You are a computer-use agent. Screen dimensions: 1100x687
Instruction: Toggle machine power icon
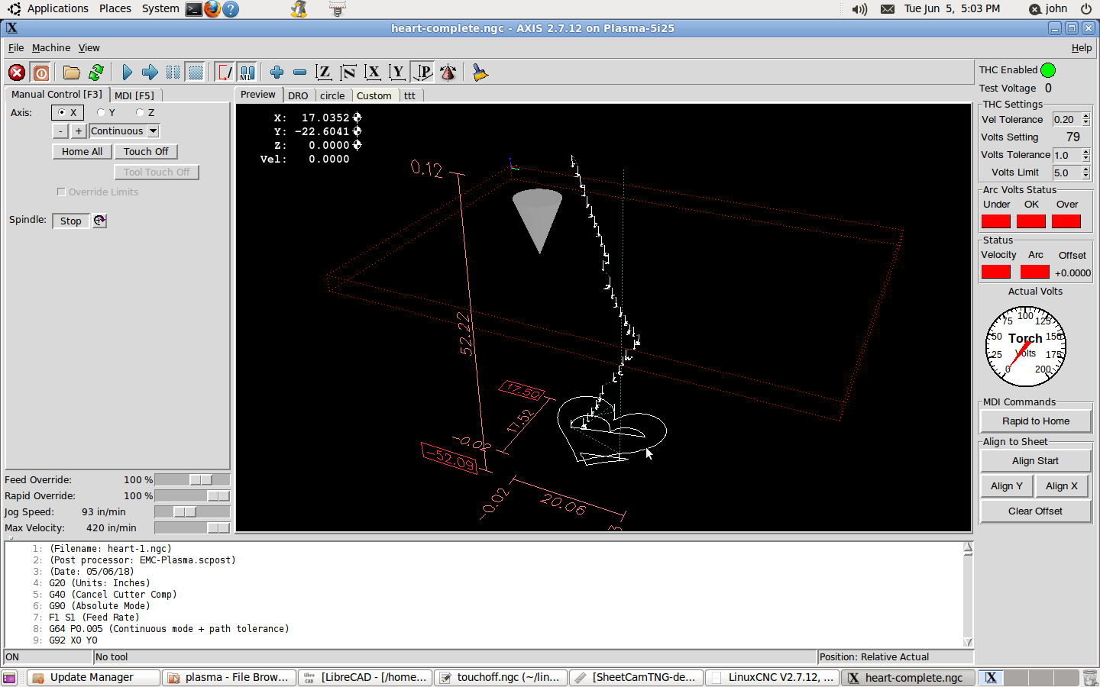[x=41, y=73]
